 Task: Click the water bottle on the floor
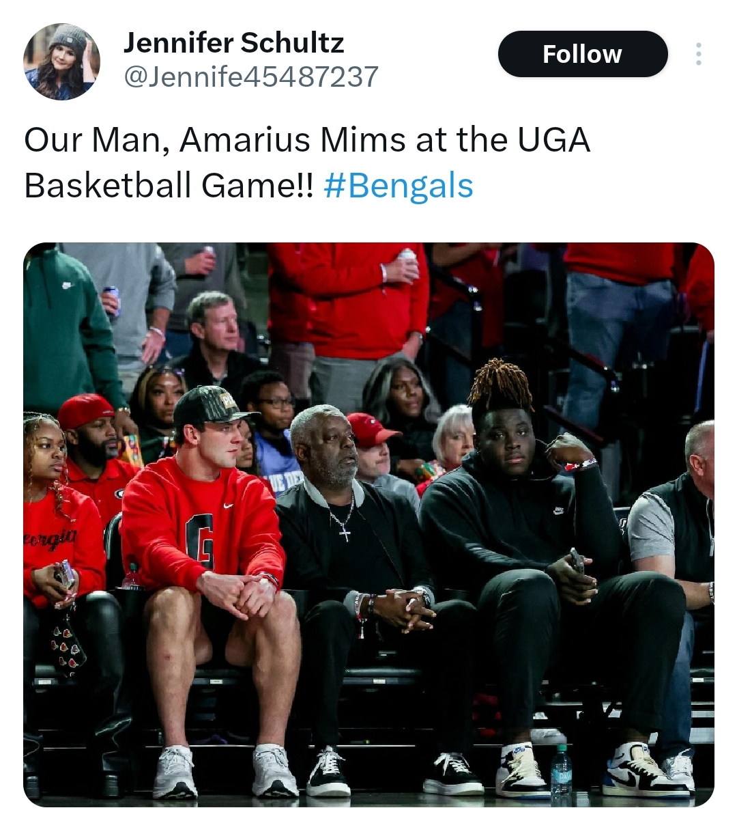click(x=560, y=770)
